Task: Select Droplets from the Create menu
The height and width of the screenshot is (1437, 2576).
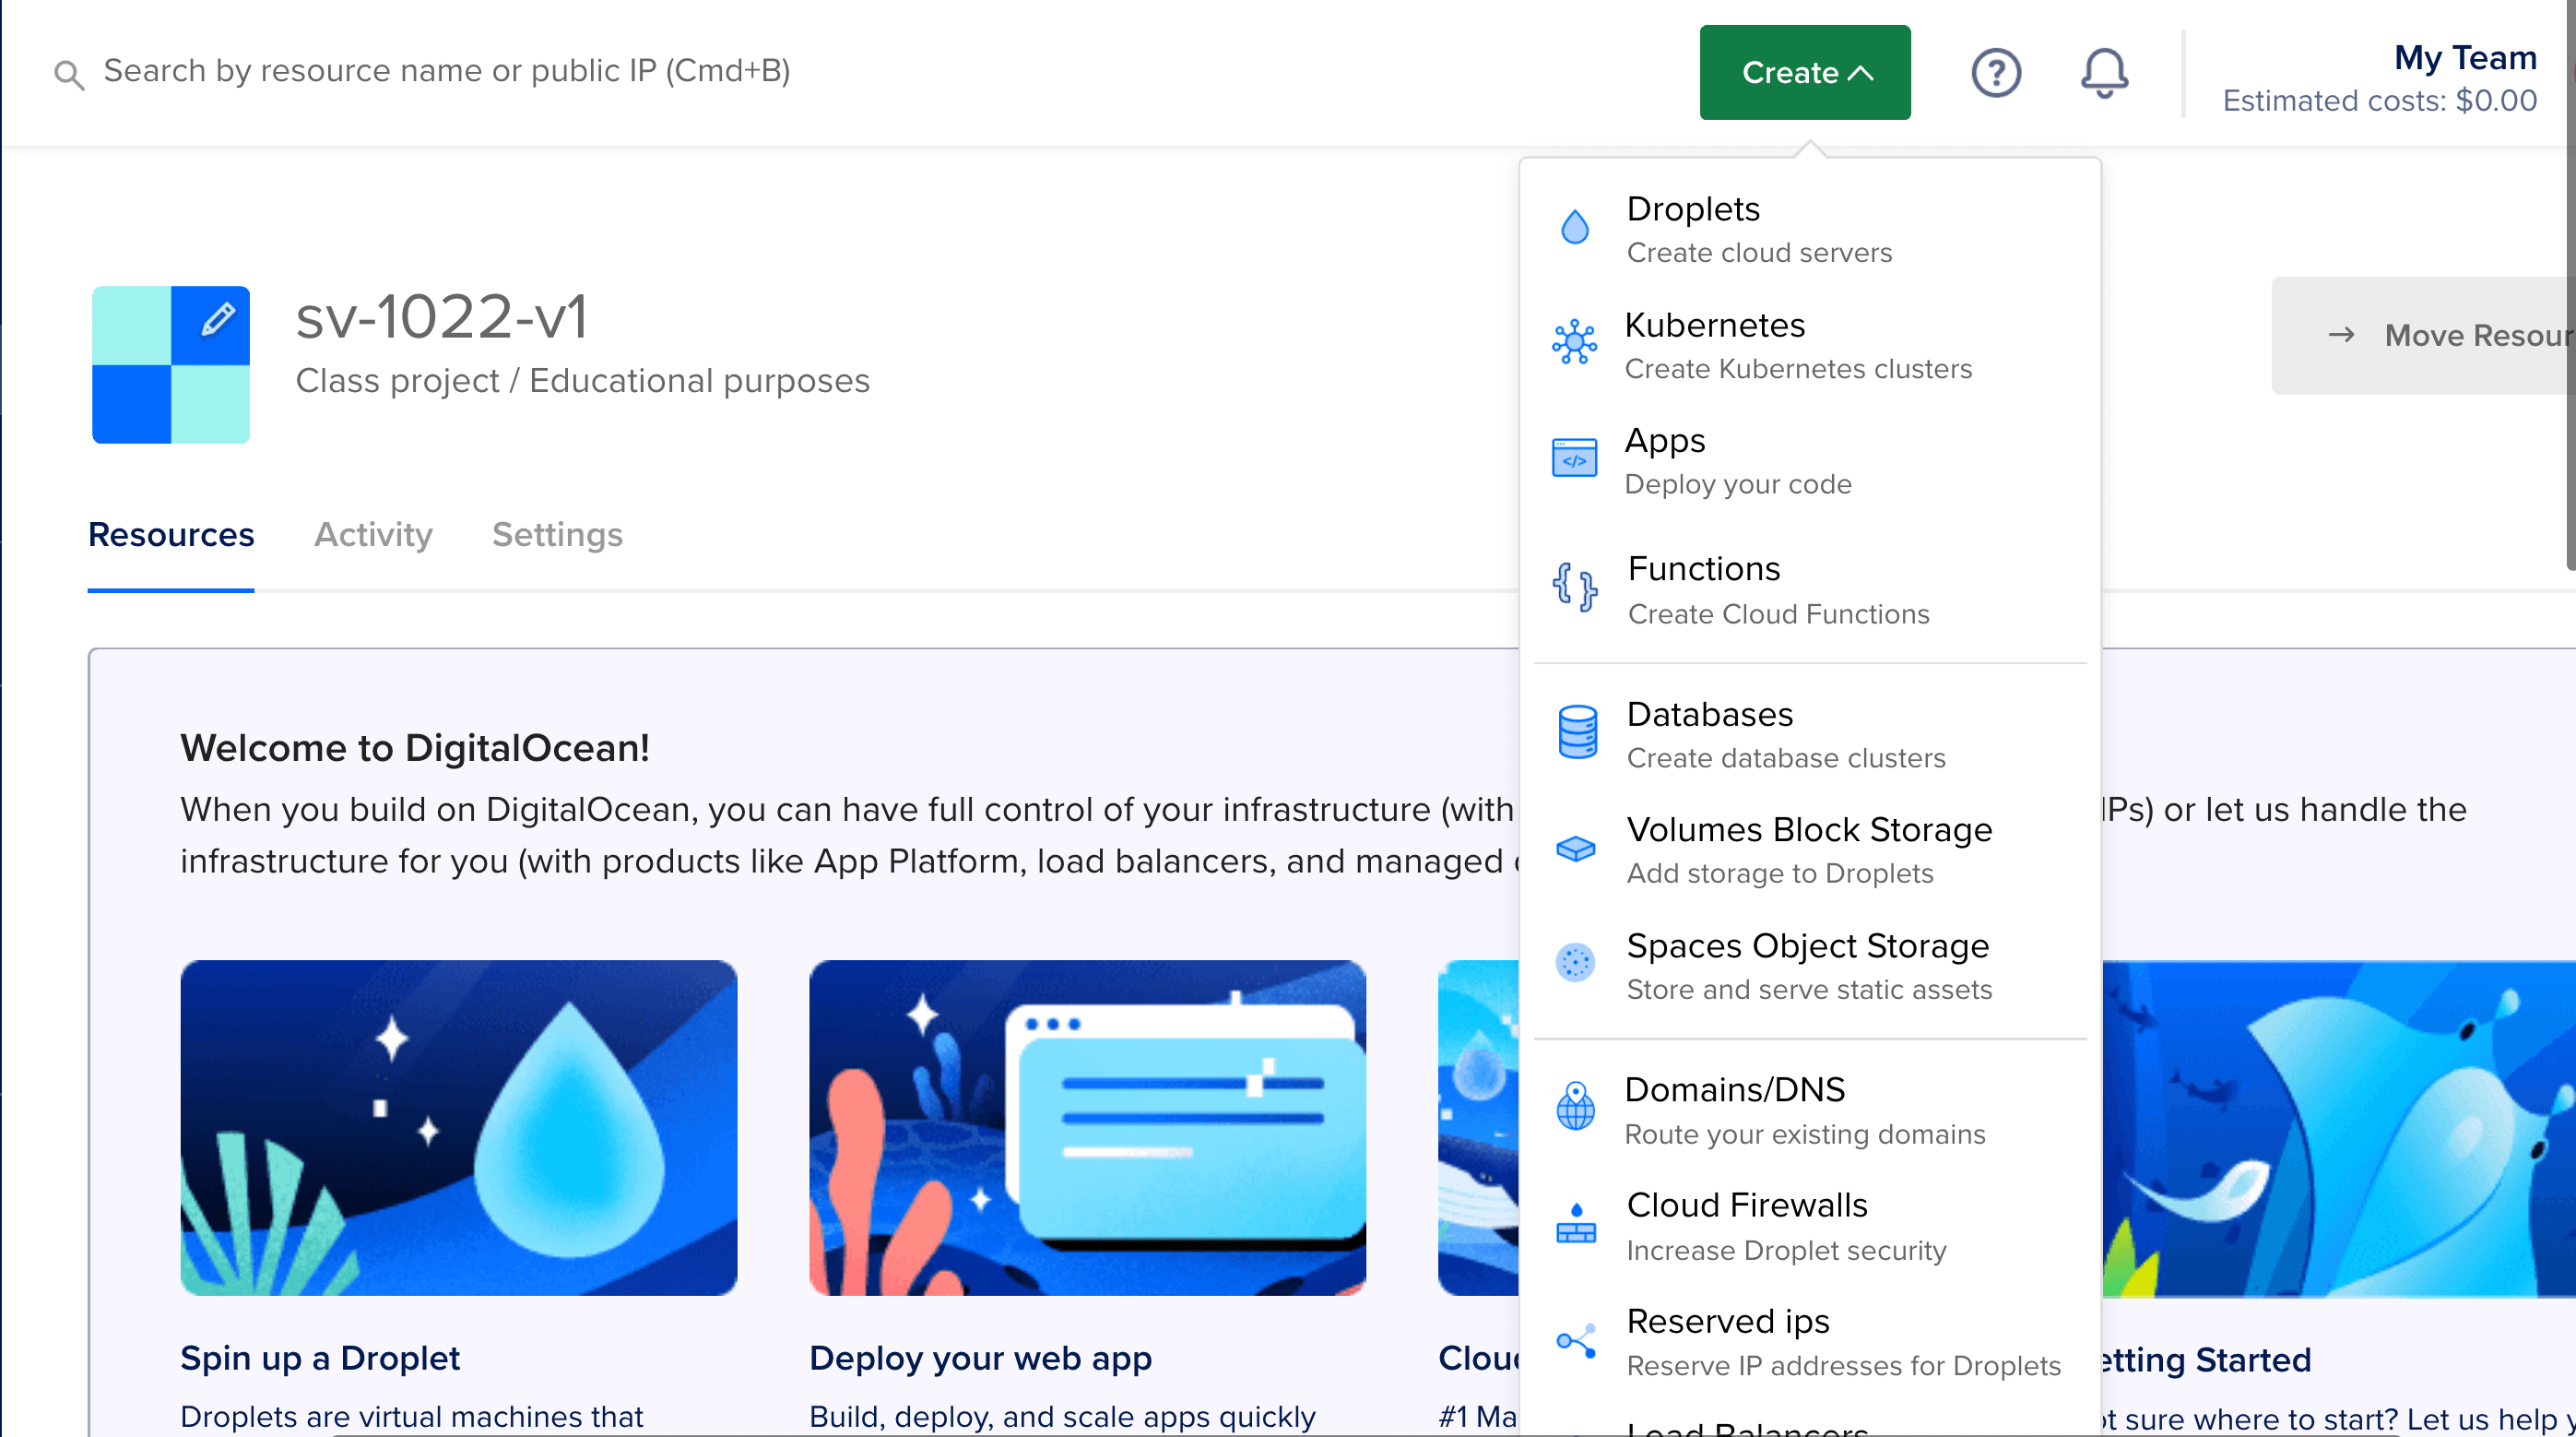Action: tap(1808, 229)
